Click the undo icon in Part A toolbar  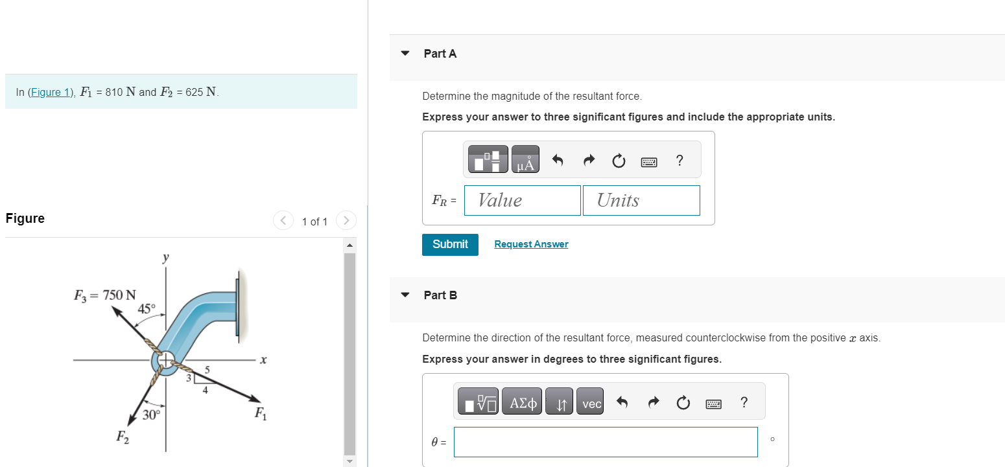[558, 160]
